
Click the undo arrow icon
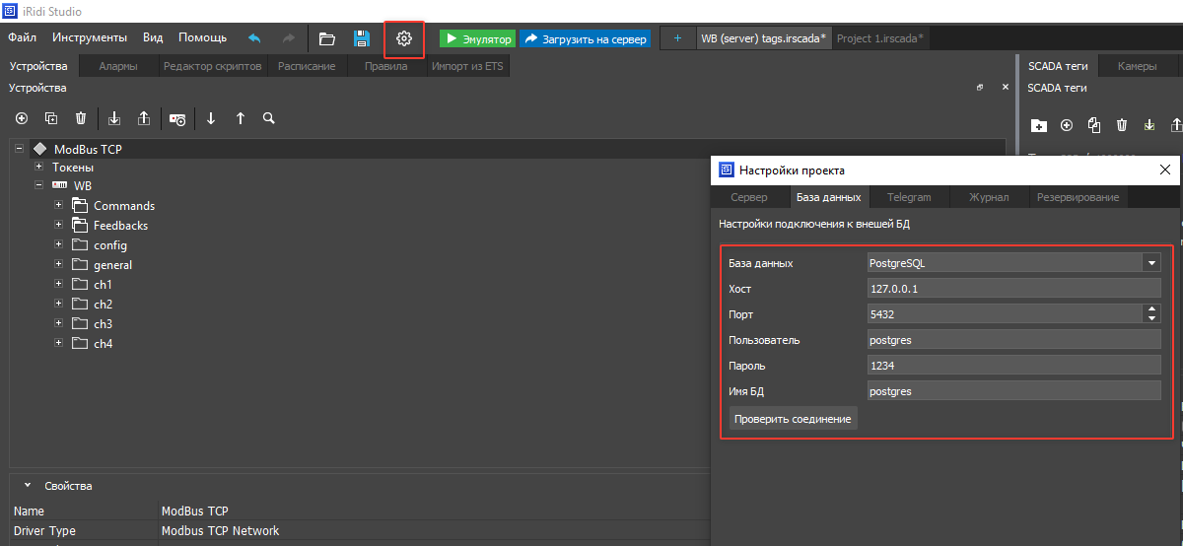[254, 38]
